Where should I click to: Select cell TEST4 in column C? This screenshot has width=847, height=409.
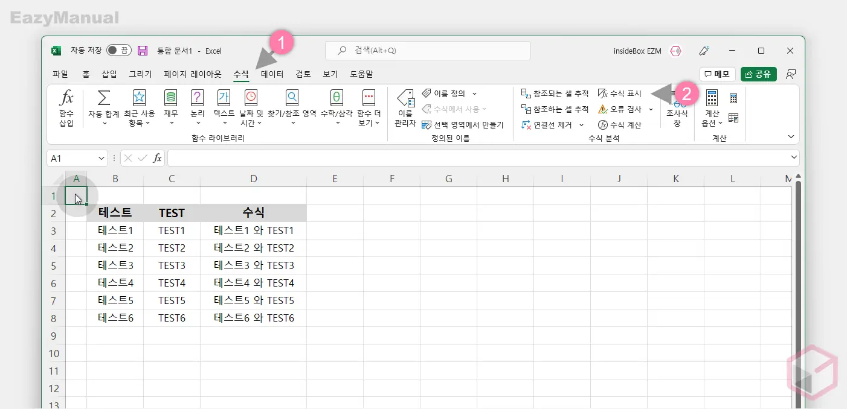[172, 283]
